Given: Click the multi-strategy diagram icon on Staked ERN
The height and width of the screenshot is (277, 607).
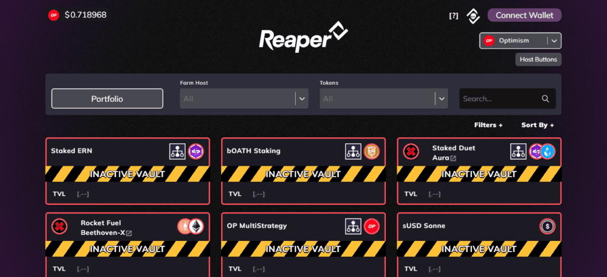Looking at the screenshot, I should tap(177, 152).
